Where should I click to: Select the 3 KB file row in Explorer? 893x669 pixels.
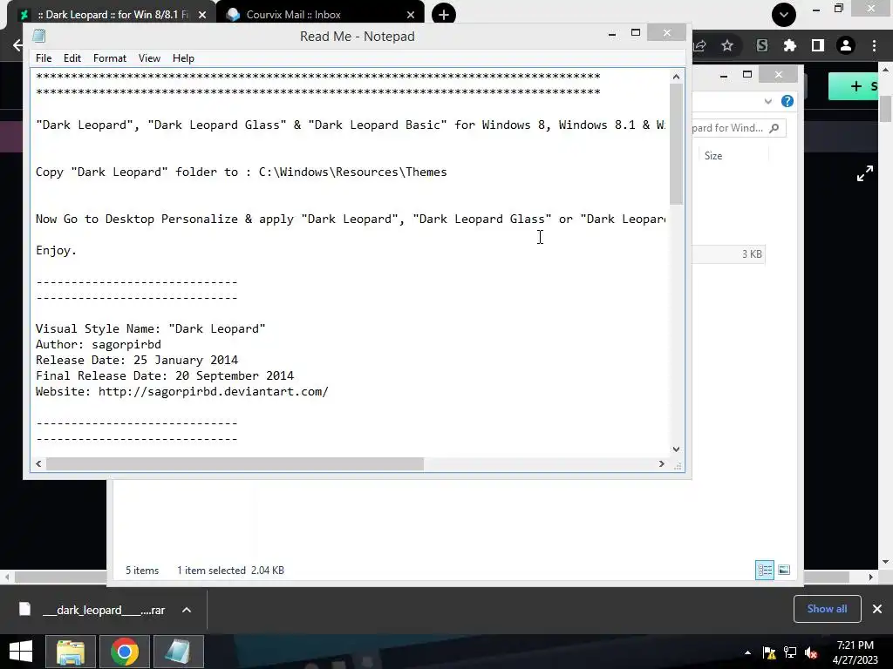pos(728,254)
